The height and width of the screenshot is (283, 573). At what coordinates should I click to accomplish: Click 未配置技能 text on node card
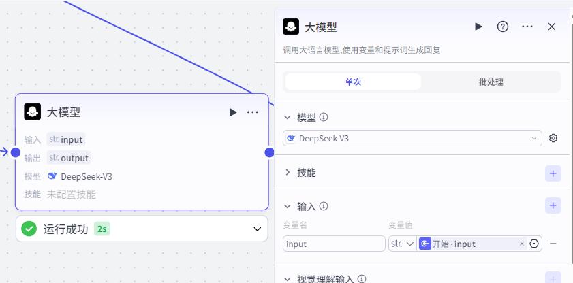(x=72, y=195)
